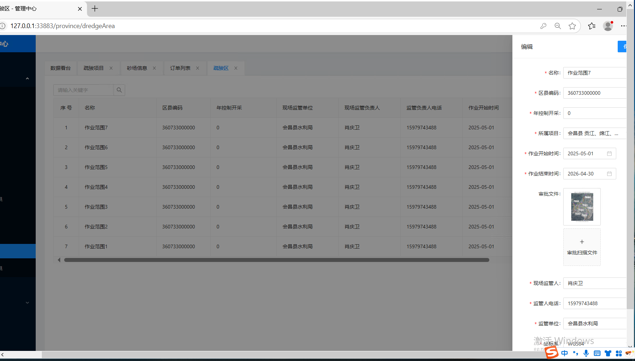Screen dimensions: 635x361
Task: Open the uploaded 审批文件 thumbnail
Action: 582,207
